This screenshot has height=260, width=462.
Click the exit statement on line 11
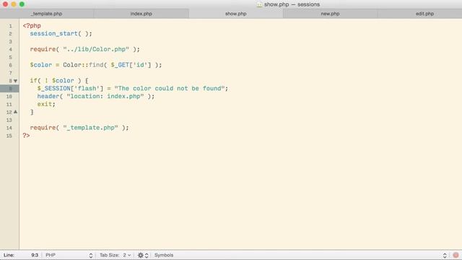45,104
